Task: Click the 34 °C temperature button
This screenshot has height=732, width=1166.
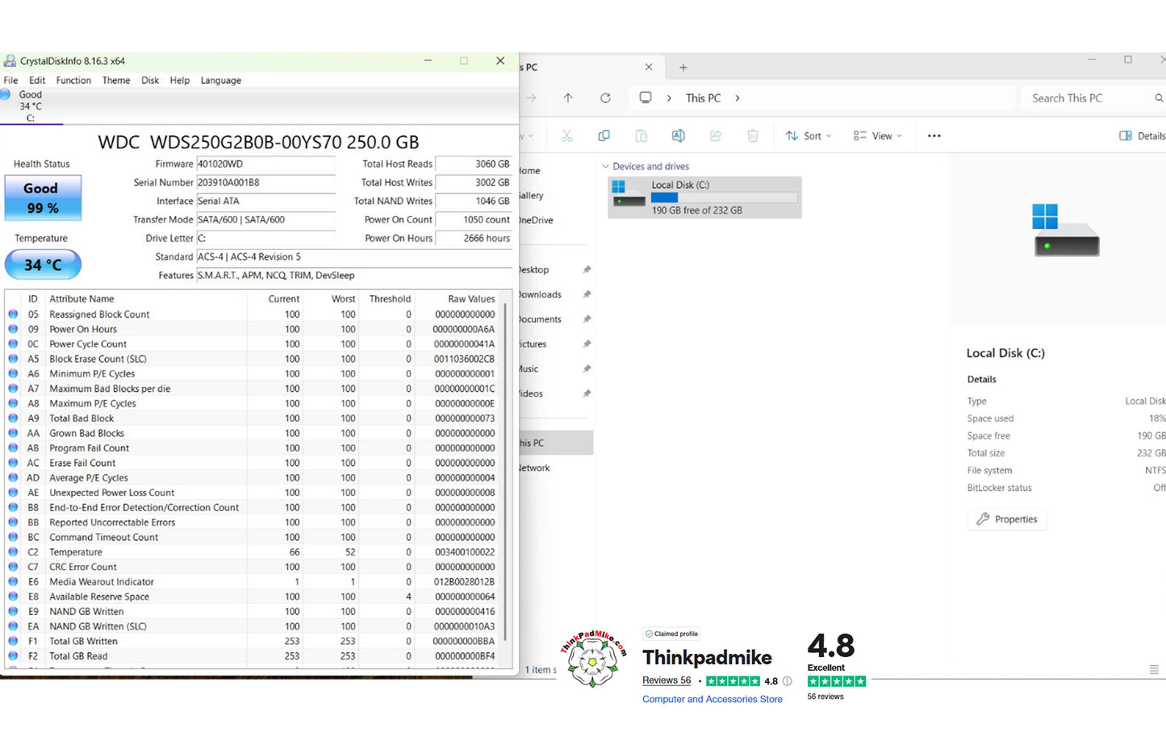Action: click(43, 264)
